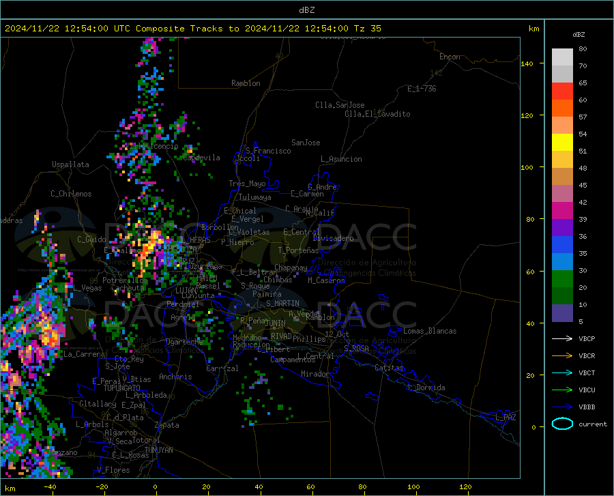Viewport: 614px width, 496px height.
Task: Click the Catitas label
Action: pyautogui.click(x=390, y=368)
